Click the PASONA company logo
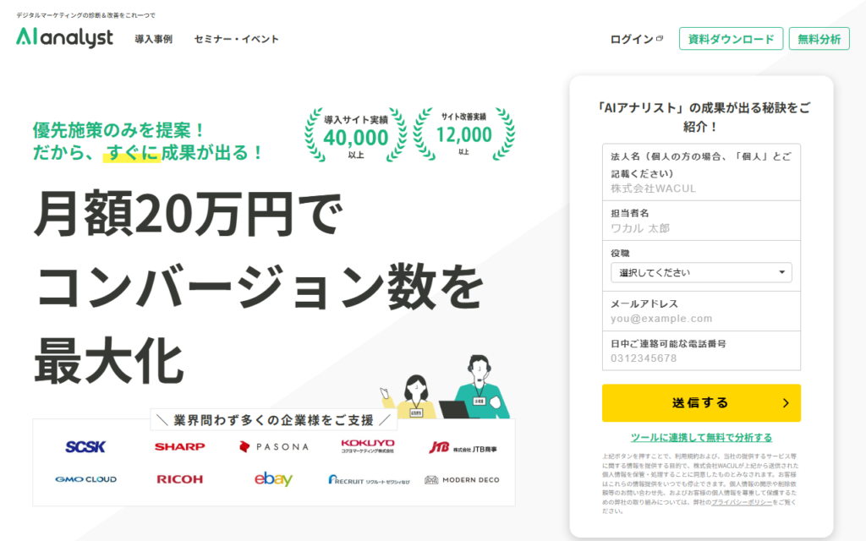The image size is (866, 541). pos(273,446)
